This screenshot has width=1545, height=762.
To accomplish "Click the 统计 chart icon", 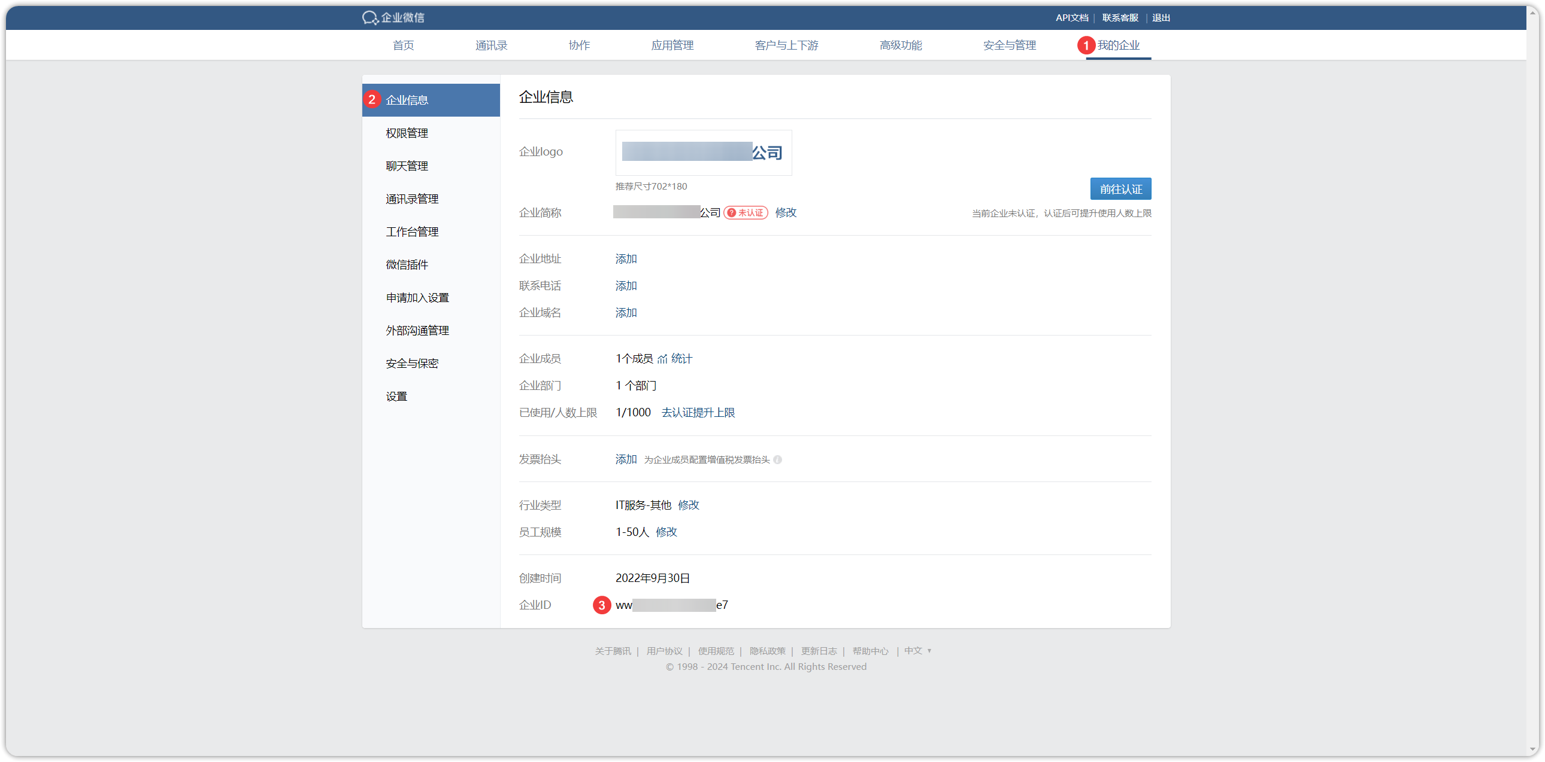I will [662, 359].
